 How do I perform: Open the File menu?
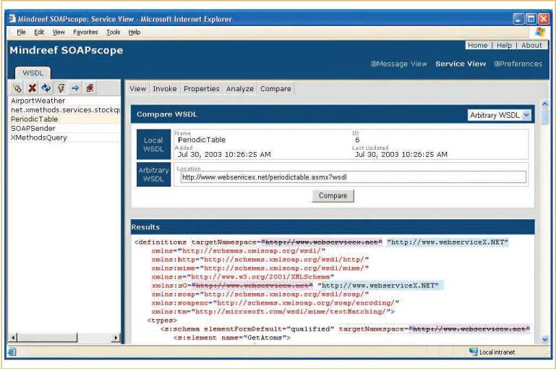21,32
